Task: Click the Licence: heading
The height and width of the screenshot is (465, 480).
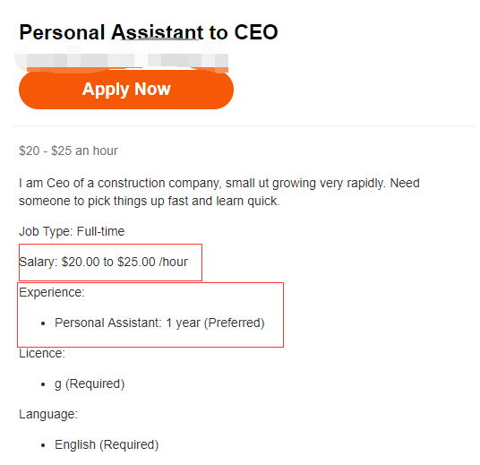Action: [x=42, y=353]
